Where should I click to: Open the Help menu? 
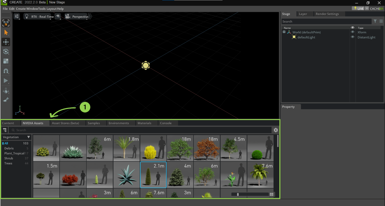tap(60, 9)
